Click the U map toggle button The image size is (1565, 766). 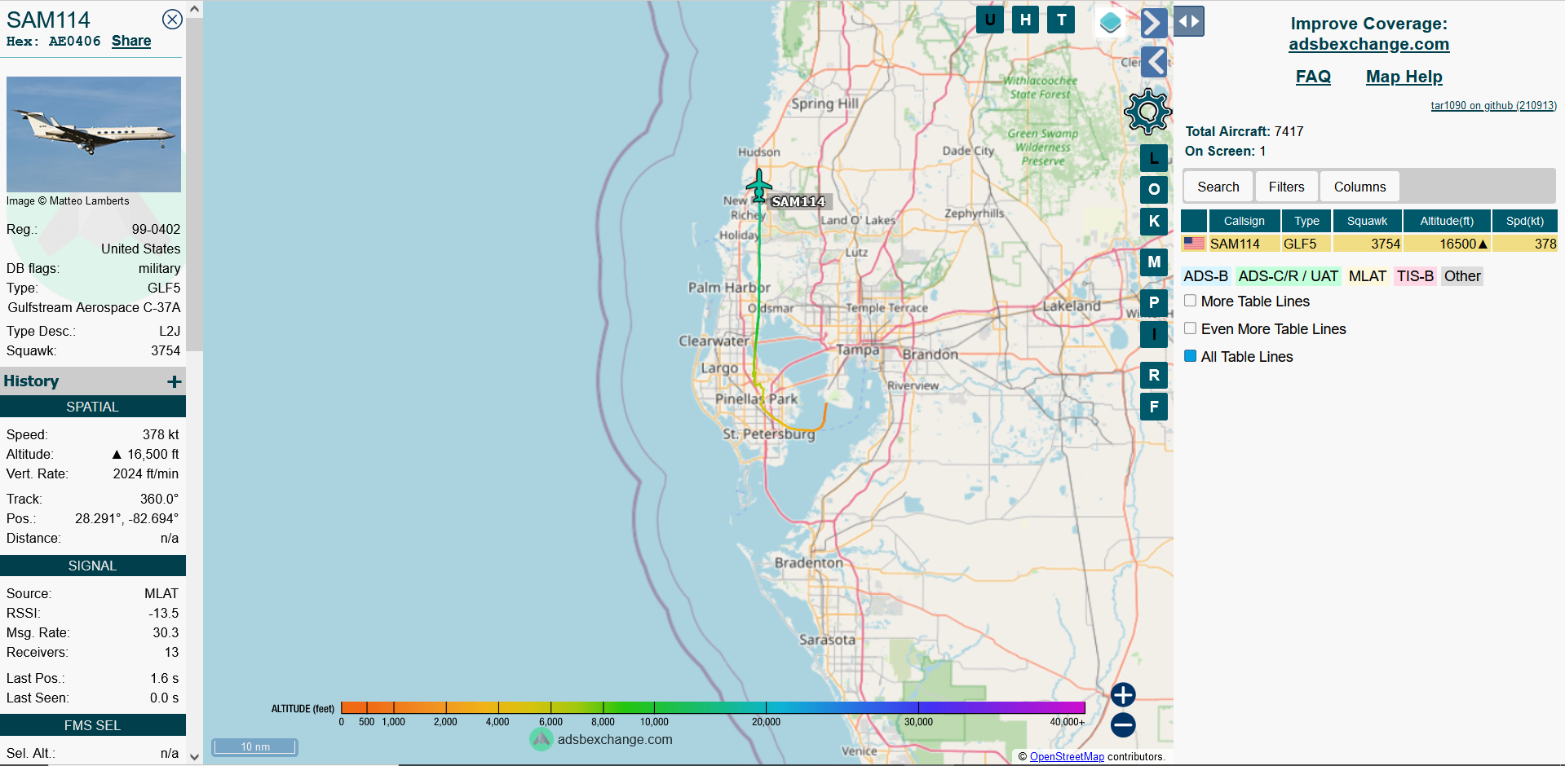point(990,20)
